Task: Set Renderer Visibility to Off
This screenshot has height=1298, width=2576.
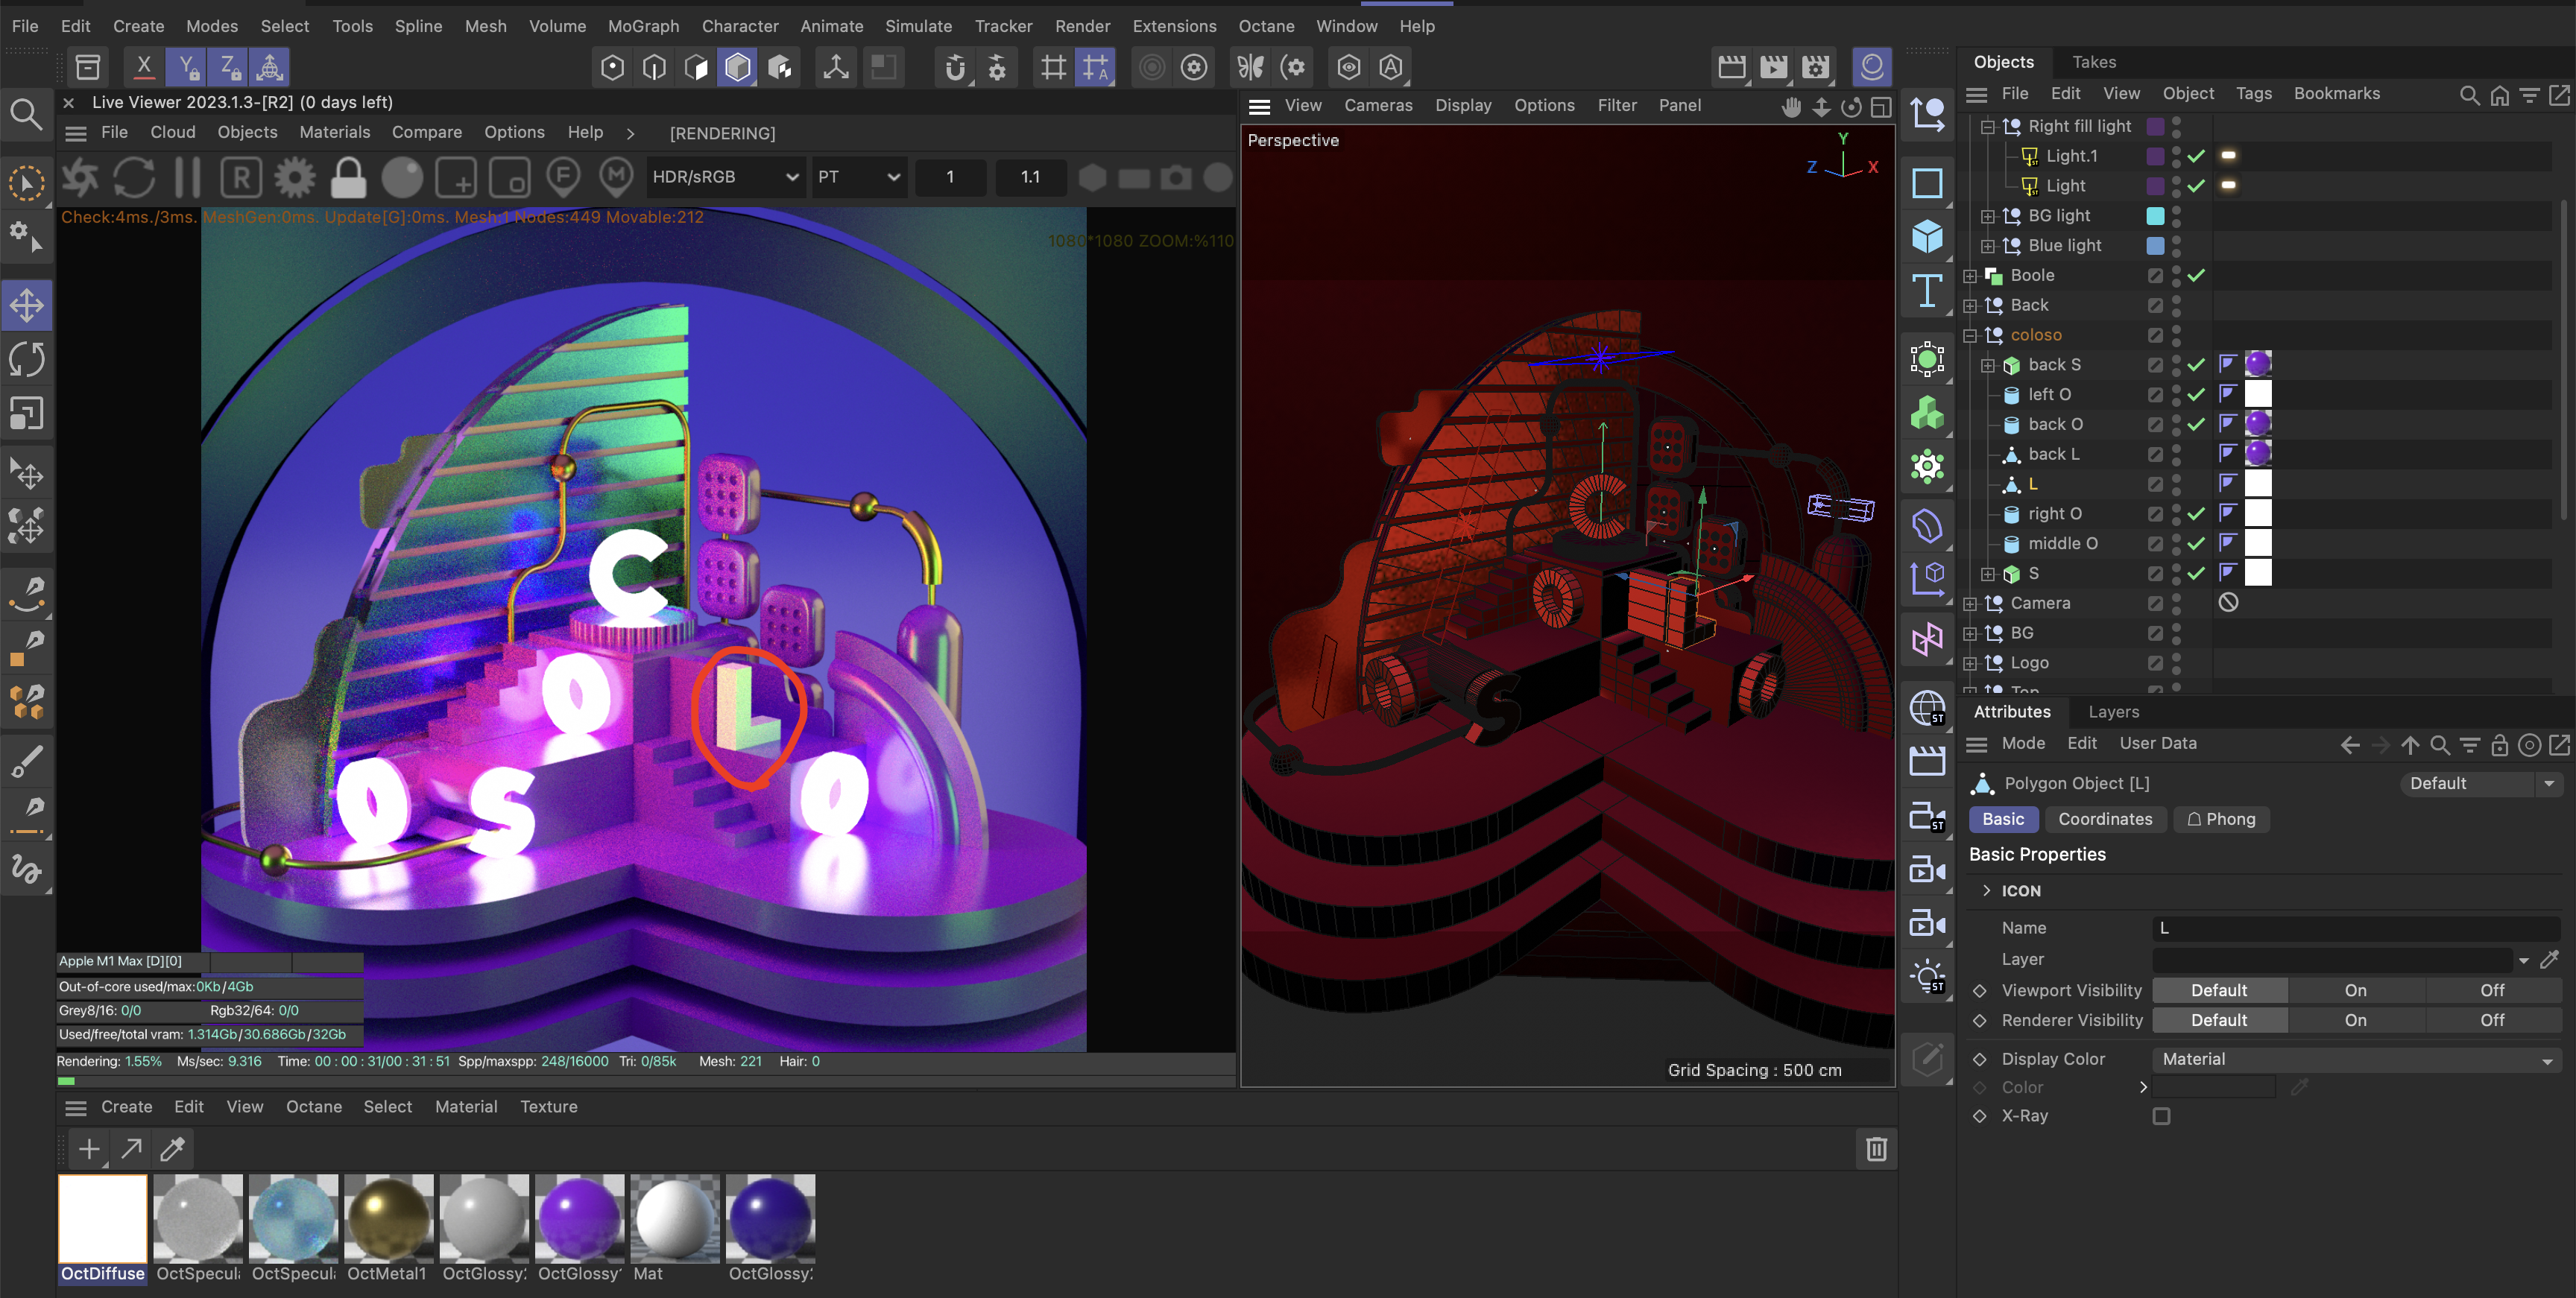Action: 2492,1020
